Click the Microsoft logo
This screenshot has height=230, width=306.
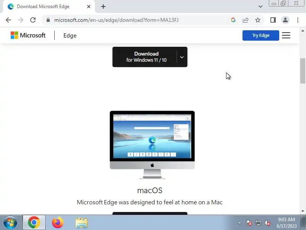[28, 35]
